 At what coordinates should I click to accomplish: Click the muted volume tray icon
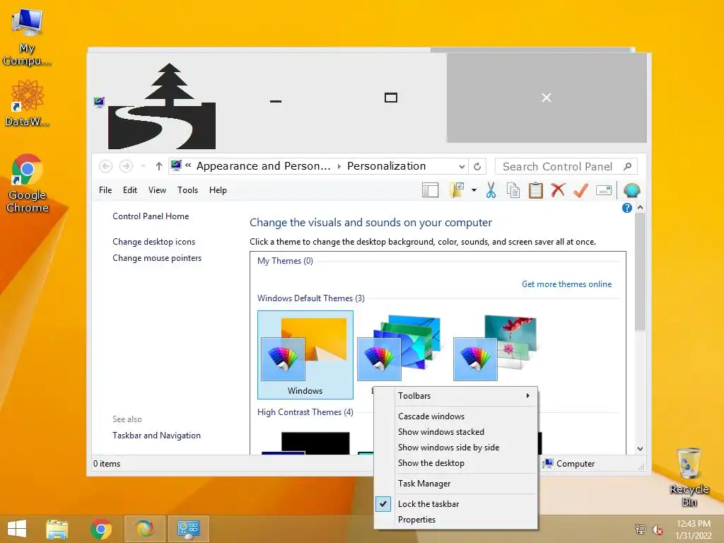click(658, 530)
